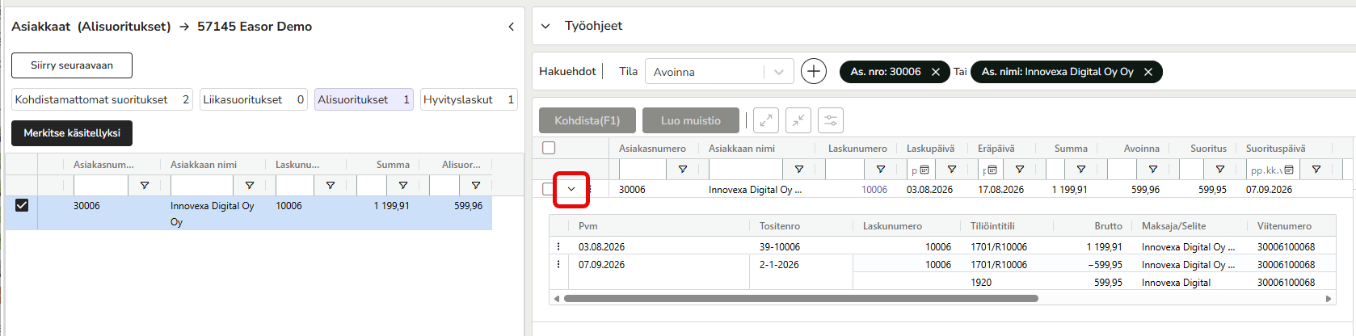Collapse the left panel with the chevron arrow

coord(511,27)
